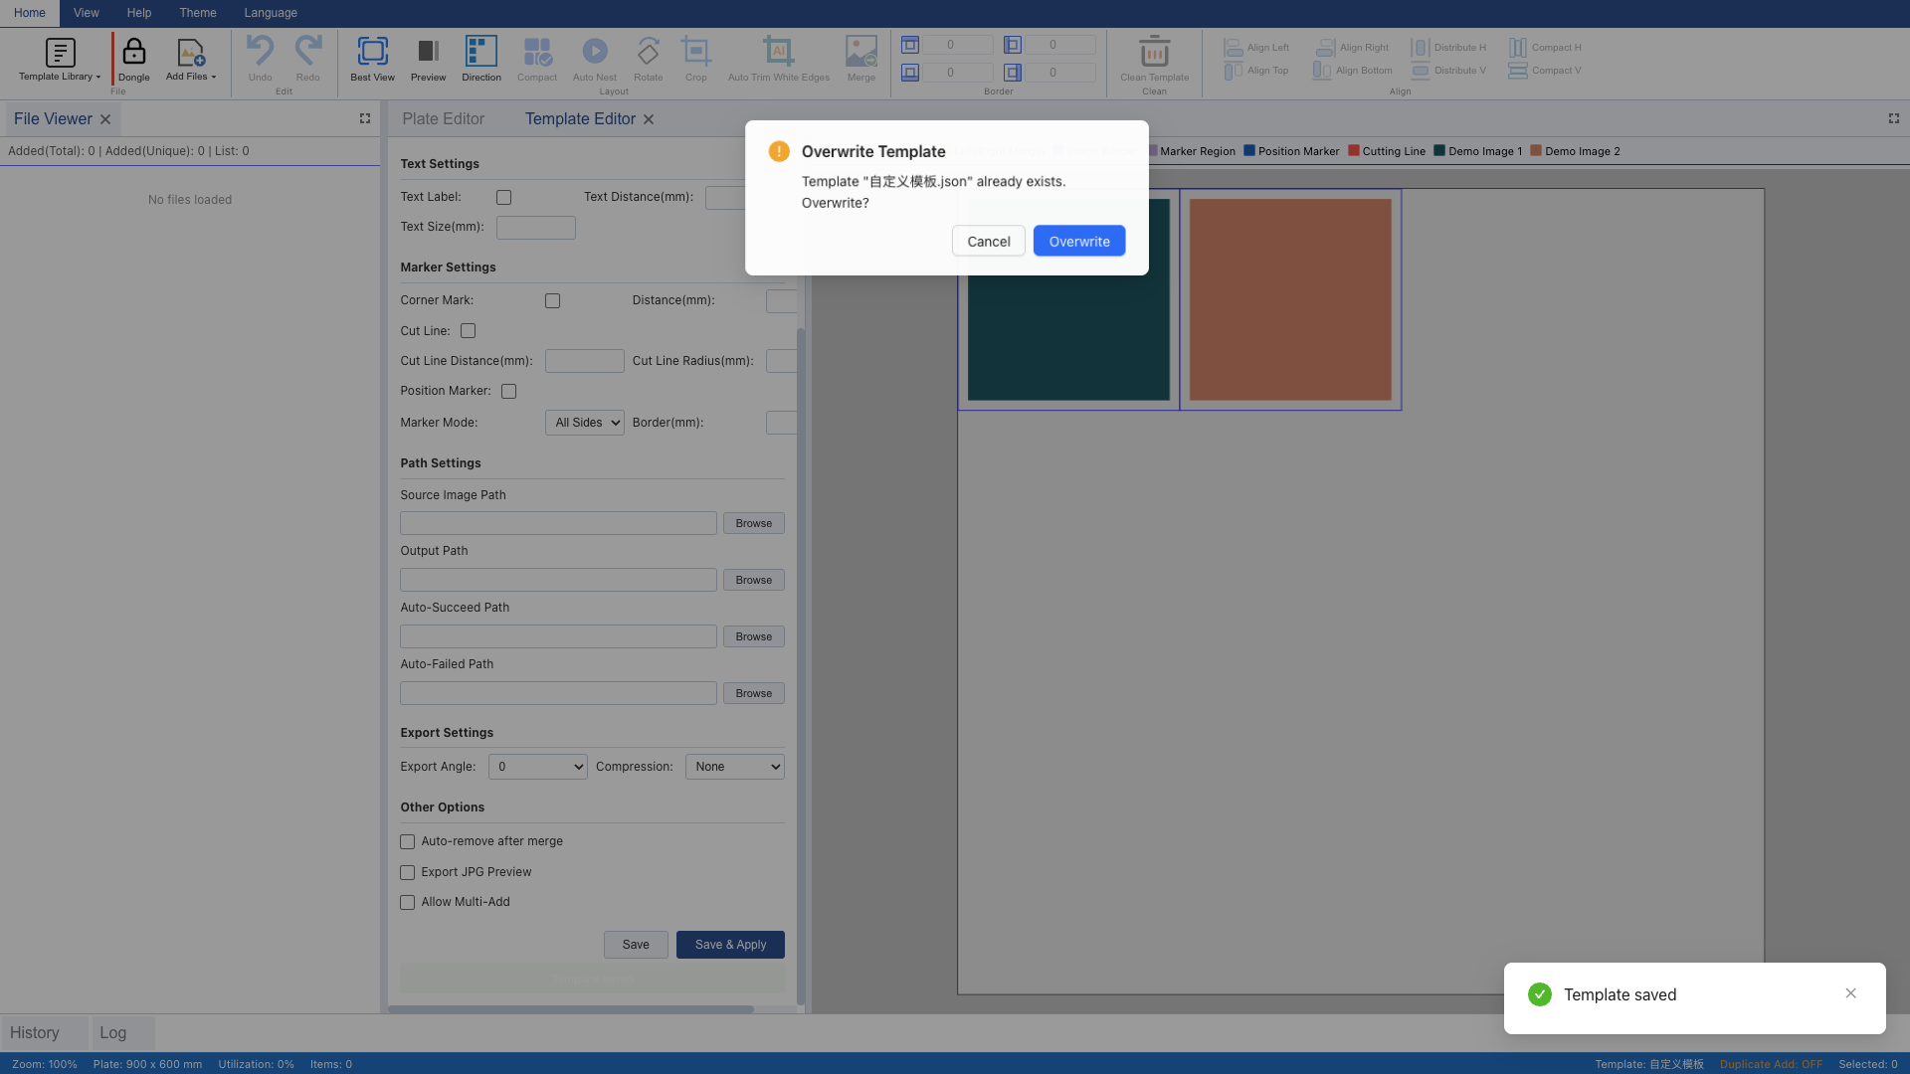The height and width of the screenshot is (1074, 1910).
Task: Close the Template Editor tab
Action: coord(649,119)
